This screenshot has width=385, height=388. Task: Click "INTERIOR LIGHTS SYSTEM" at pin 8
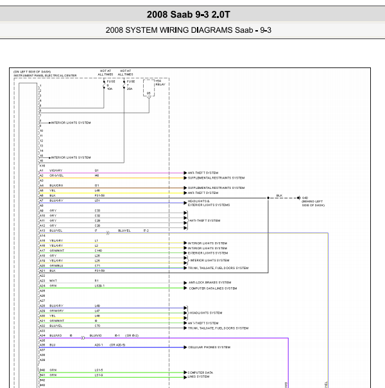click(x=71, y=123)
